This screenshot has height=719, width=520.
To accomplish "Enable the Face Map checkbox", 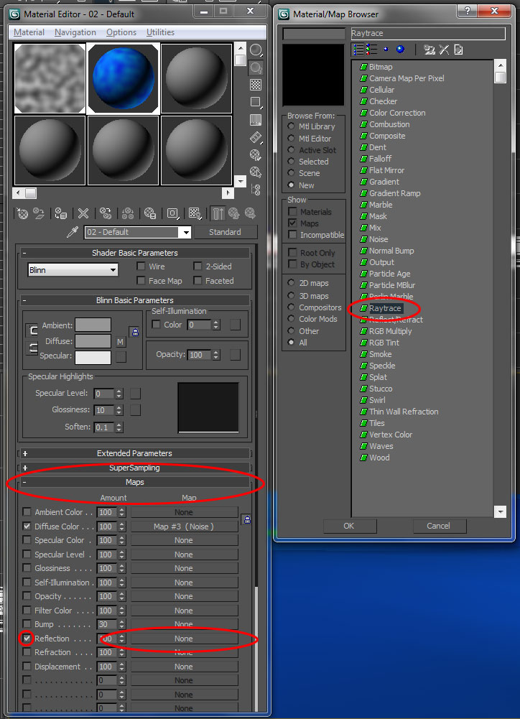I will [x=141, y=281].
